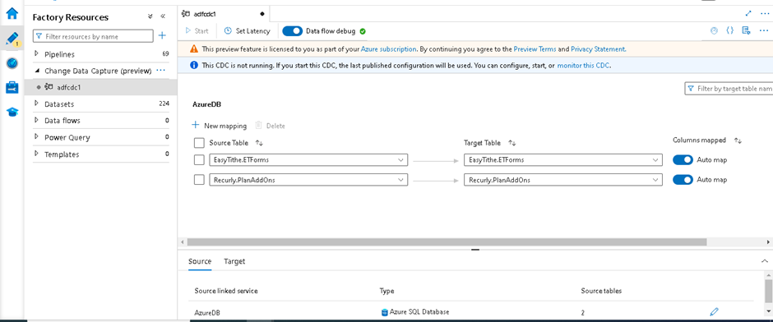Image resolution: width=773 pixels, height=322 pixels.
Task: Click the bottom pane vertical scrollbar
Action: (769, 291)
